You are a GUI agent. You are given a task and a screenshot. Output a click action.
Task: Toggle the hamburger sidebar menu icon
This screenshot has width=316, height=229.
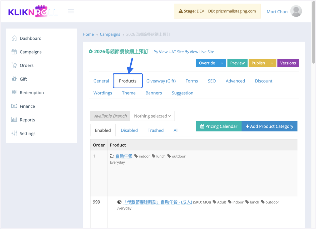tap(71, 11)
